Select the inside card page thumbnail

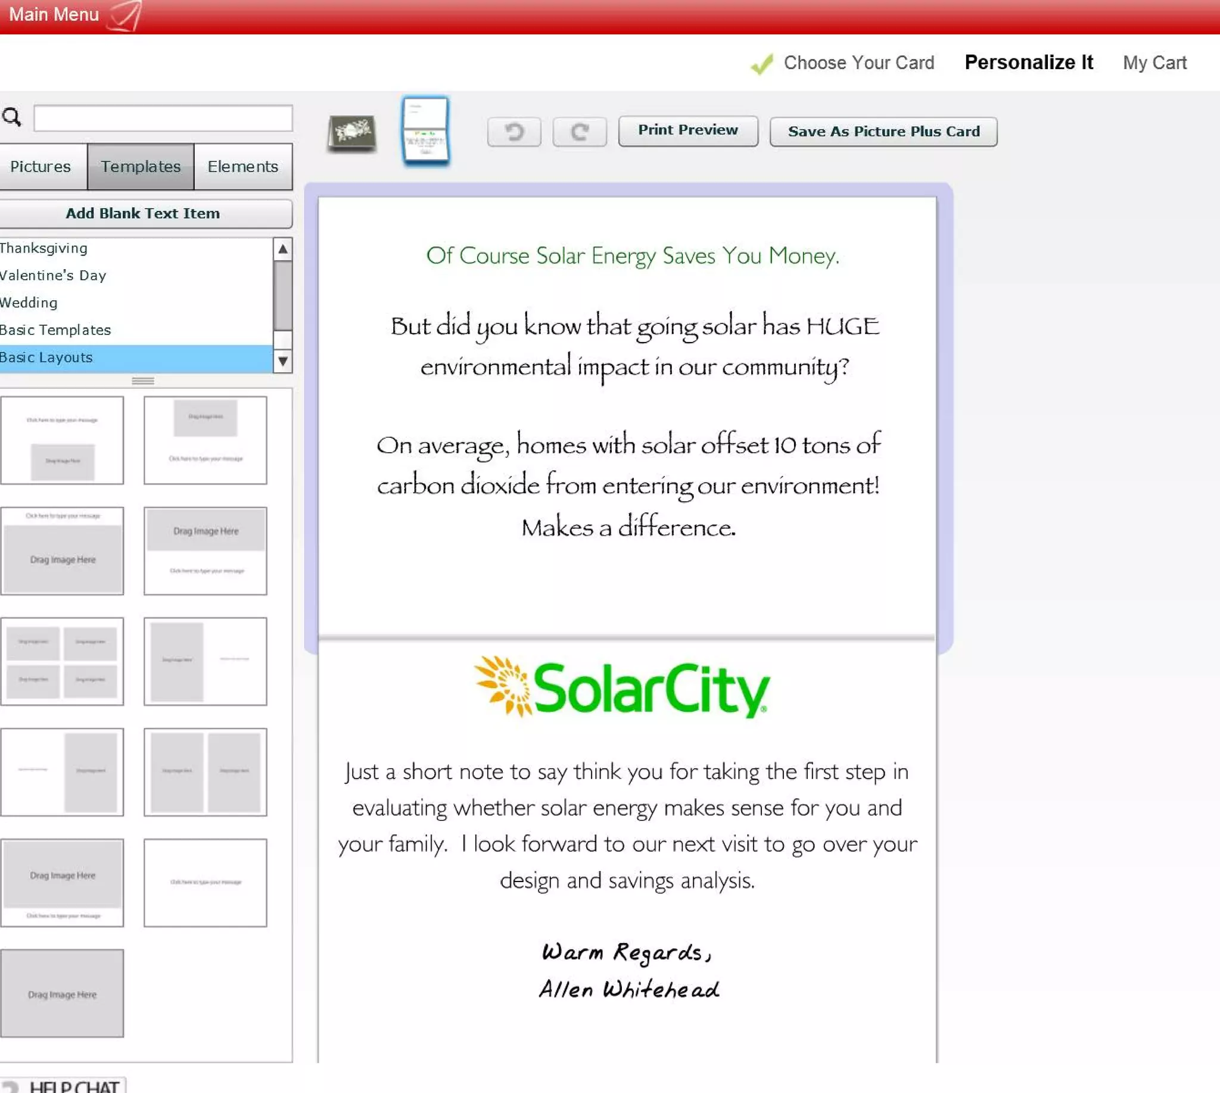pos(425,130)
